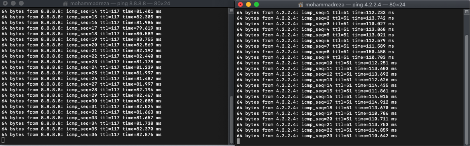Click the cursor prompt in ping 8.8.8.8 window
Image resolution: width=470 pixels, height=146 pixels.
click(x=3, y=140)
